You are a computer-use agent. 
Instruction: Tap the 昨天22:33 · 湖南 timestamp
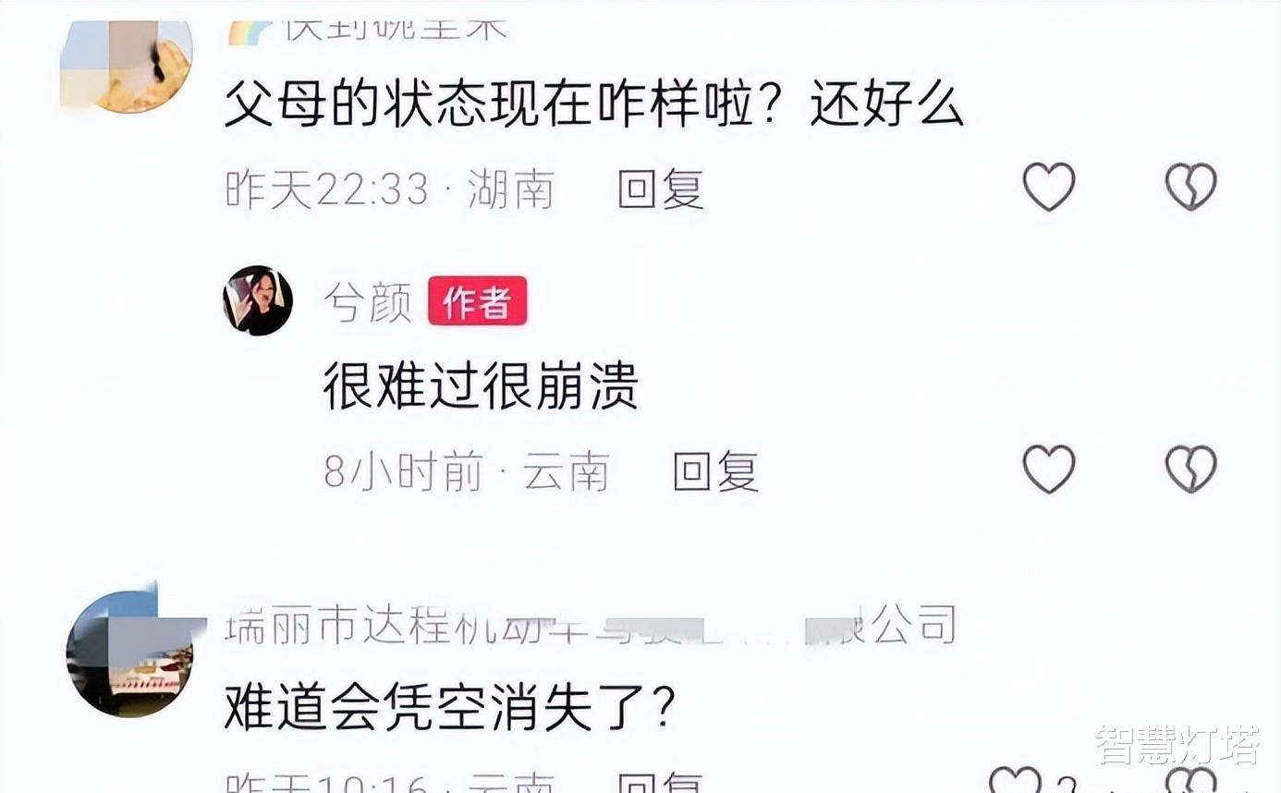[390, 190]
